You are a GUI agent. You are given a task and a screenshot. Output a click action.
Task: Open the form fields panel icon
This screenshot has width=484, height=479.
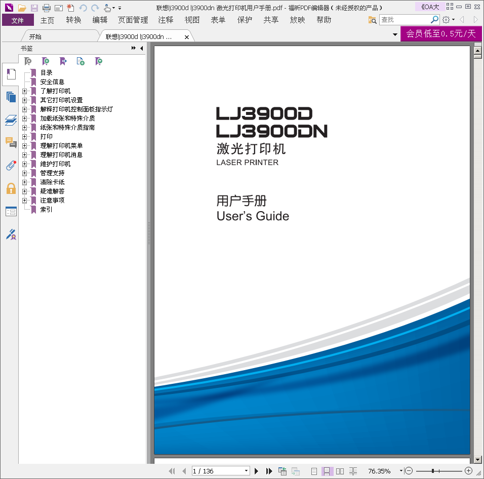pyautogui.click(x=11, y=212)
